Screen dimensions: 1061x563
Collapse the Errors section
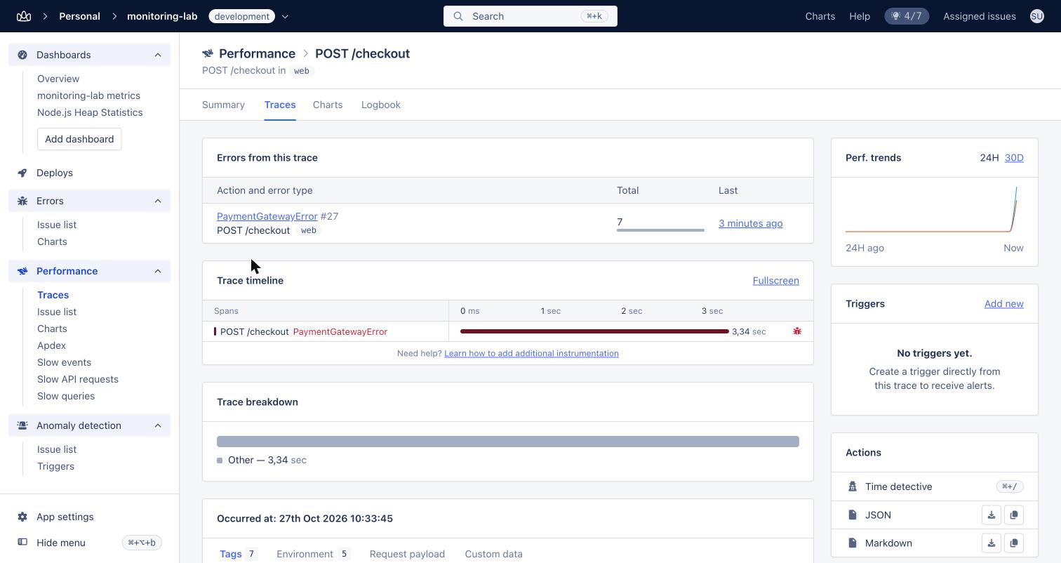coord(158,201)
